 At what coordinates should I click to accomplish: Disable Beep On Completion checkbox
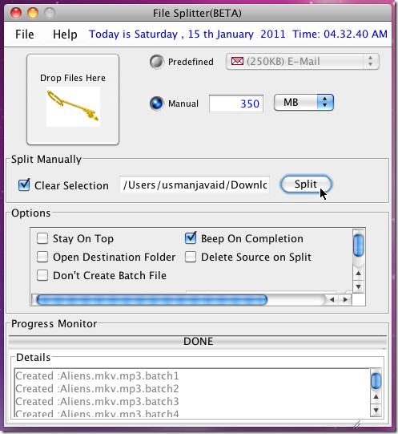point(191,238)
